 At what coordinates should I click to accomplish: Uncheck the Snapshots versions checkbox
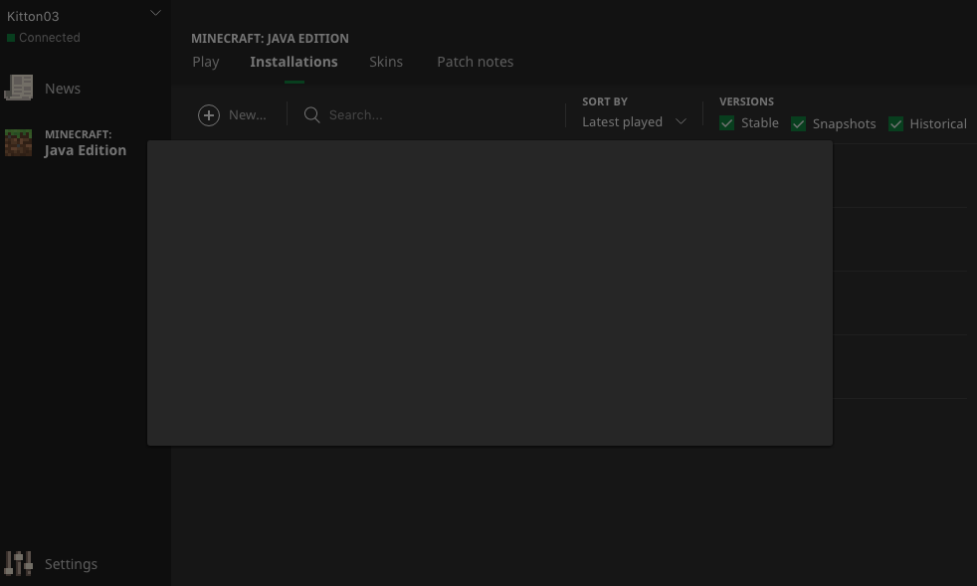(x=798, y=123)
